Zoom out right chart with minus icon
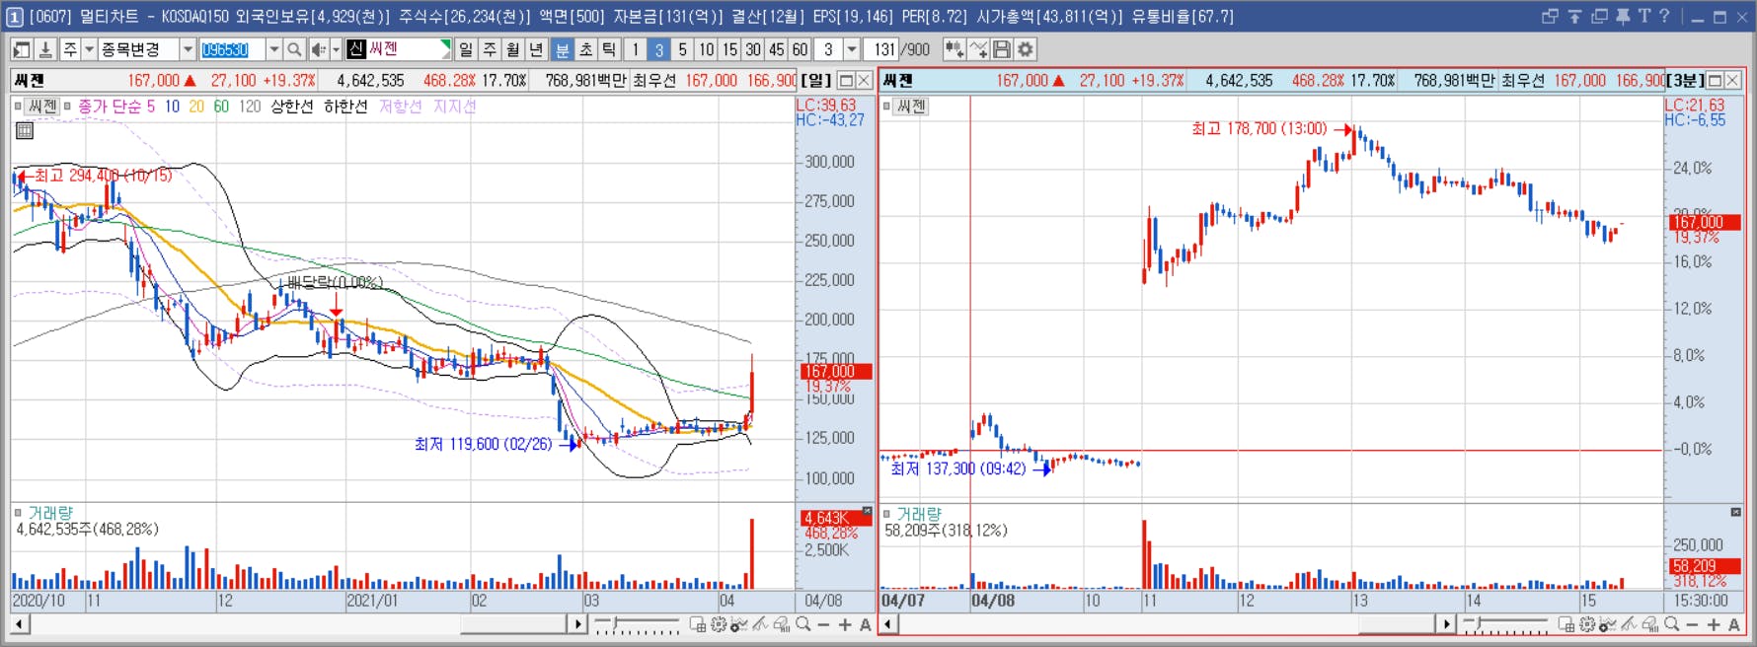Image resolution: width=1757 pixels, height=647 pixels. [x=1693, y=624]
